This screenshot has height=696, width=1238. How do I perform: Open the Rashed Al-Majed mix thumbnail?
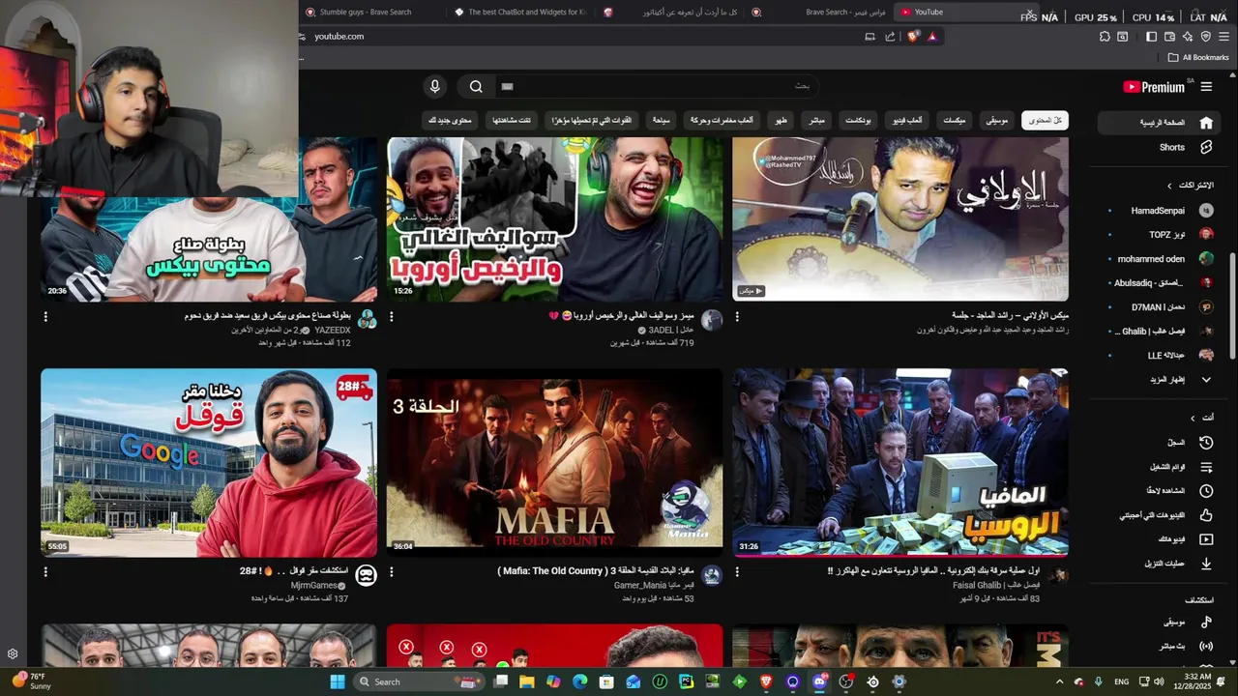click(x=900, y=218)
